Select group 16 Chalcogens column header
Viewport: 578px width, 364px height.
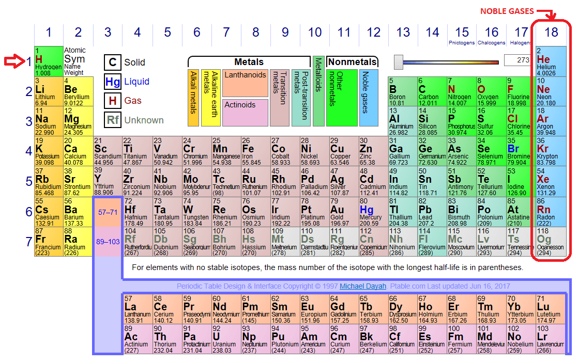(491, 35)
